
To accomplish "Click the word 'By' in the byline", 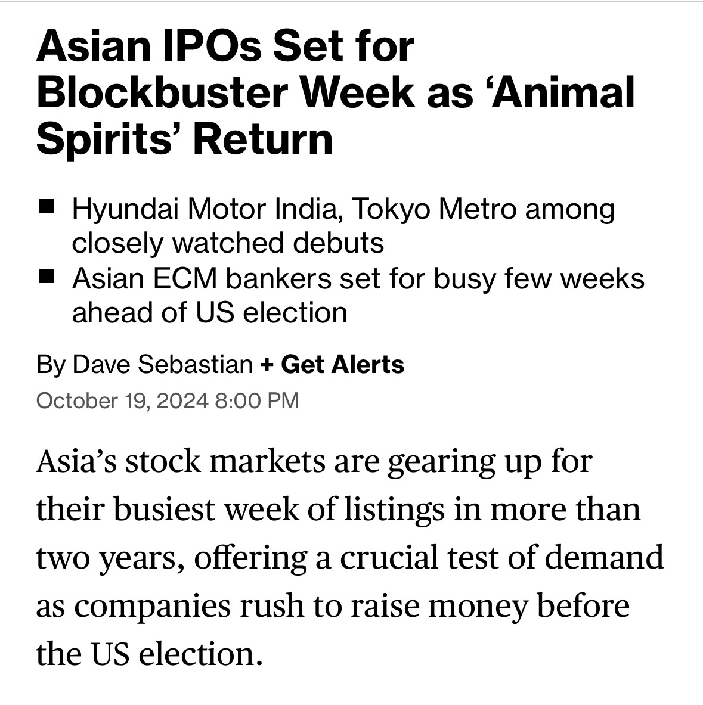I will tap(51, 365).
